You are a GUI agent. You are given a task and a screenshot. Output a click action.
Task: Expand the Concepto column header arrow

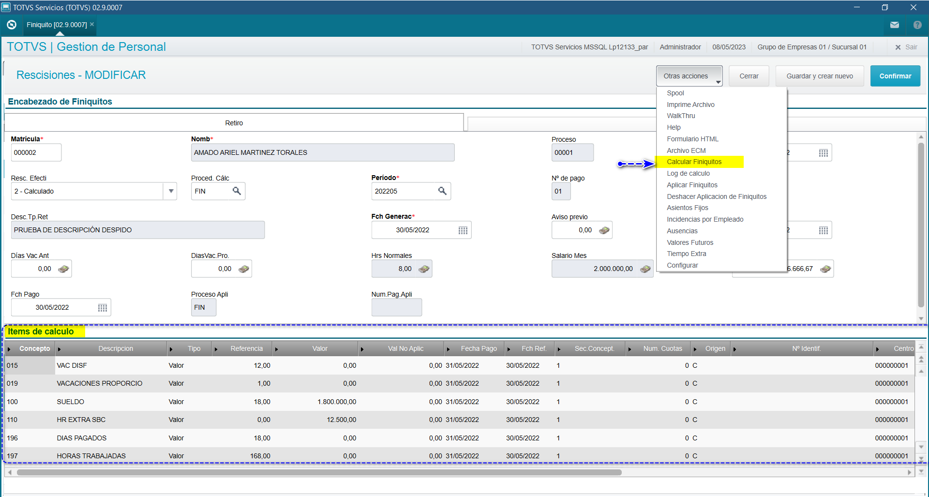[9, 349]
